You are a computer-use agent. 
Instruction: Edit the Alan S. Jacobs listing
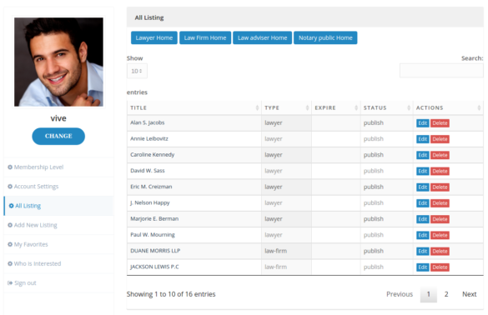(x=423, y=123)
